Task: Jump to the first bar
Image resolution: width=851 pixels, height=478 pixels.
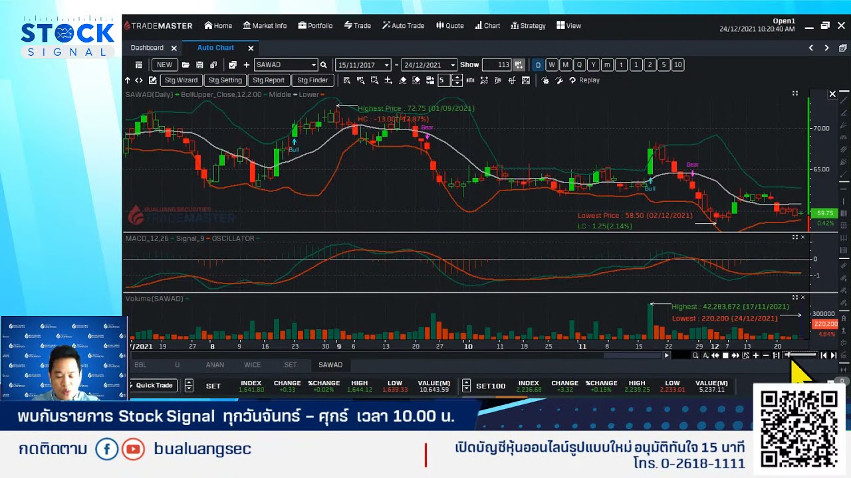Action: tap(824, 356)
